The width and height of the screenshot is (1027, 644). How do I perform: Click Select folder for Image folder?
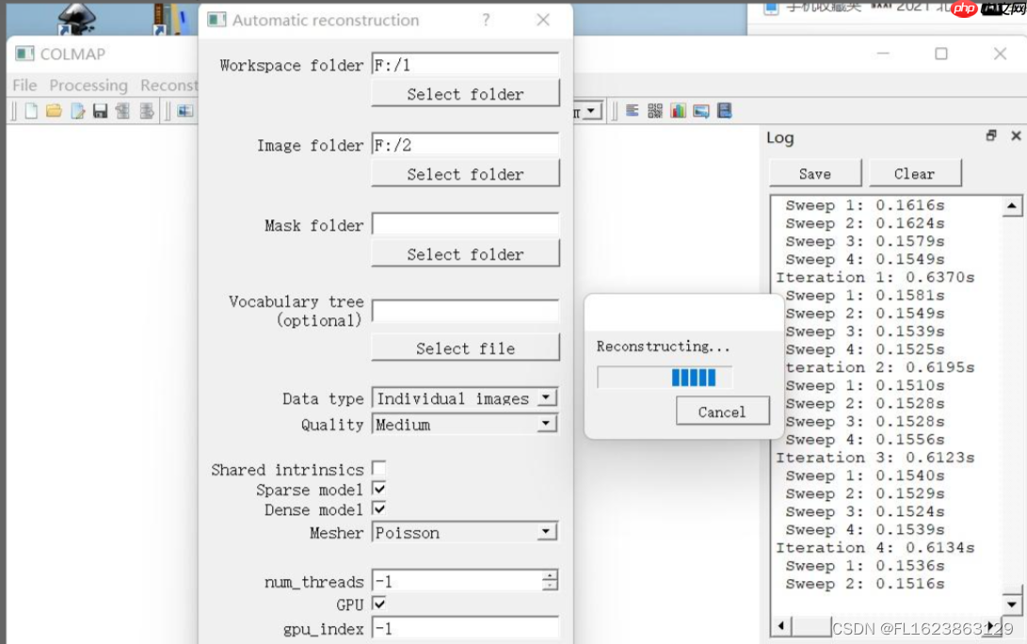(x=466, y=173)
